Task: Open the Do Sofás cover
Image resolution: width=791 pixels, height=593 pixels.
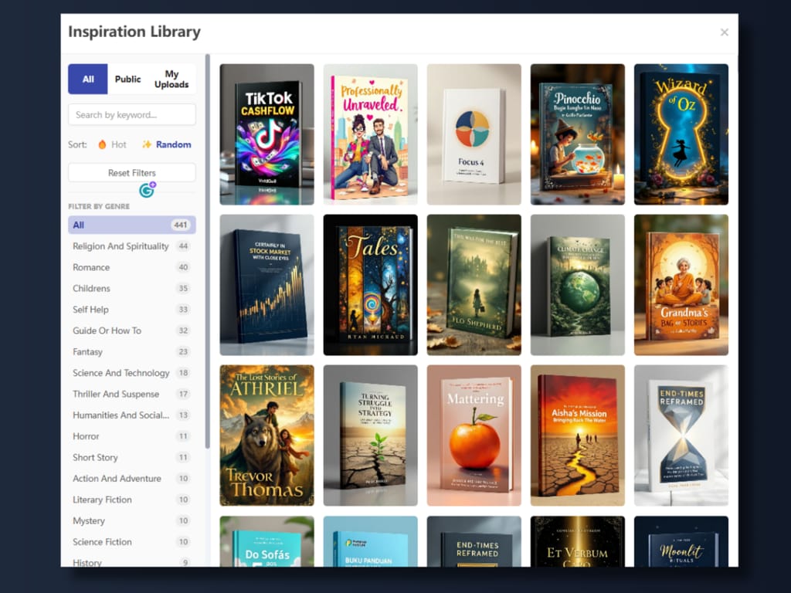Action: click(x=266, y=541)
